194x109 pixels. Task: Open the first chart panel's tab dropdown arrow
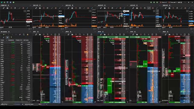pyautogui.click(x=30, y=5)
